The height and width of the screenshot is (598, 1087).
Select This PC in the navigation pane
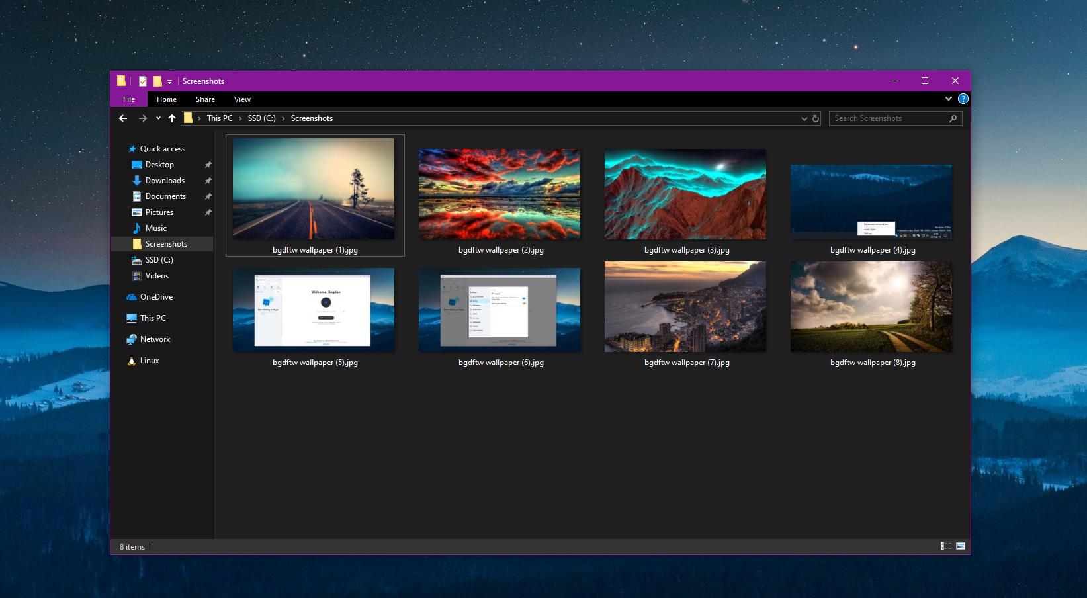pos(153,318)
